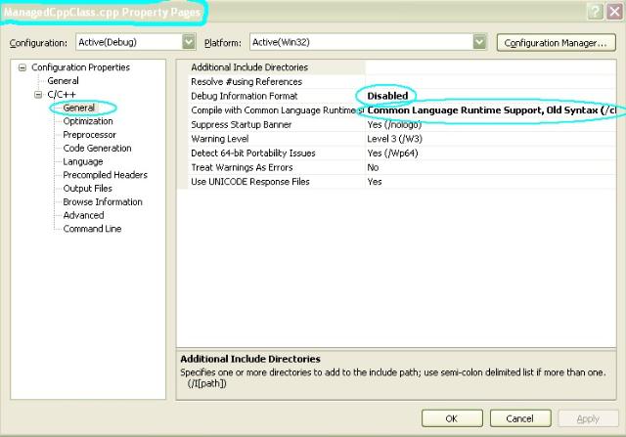Select General under the C/C++ node
The height and width of the screenshot is (437, 626).
coord(79,108)
